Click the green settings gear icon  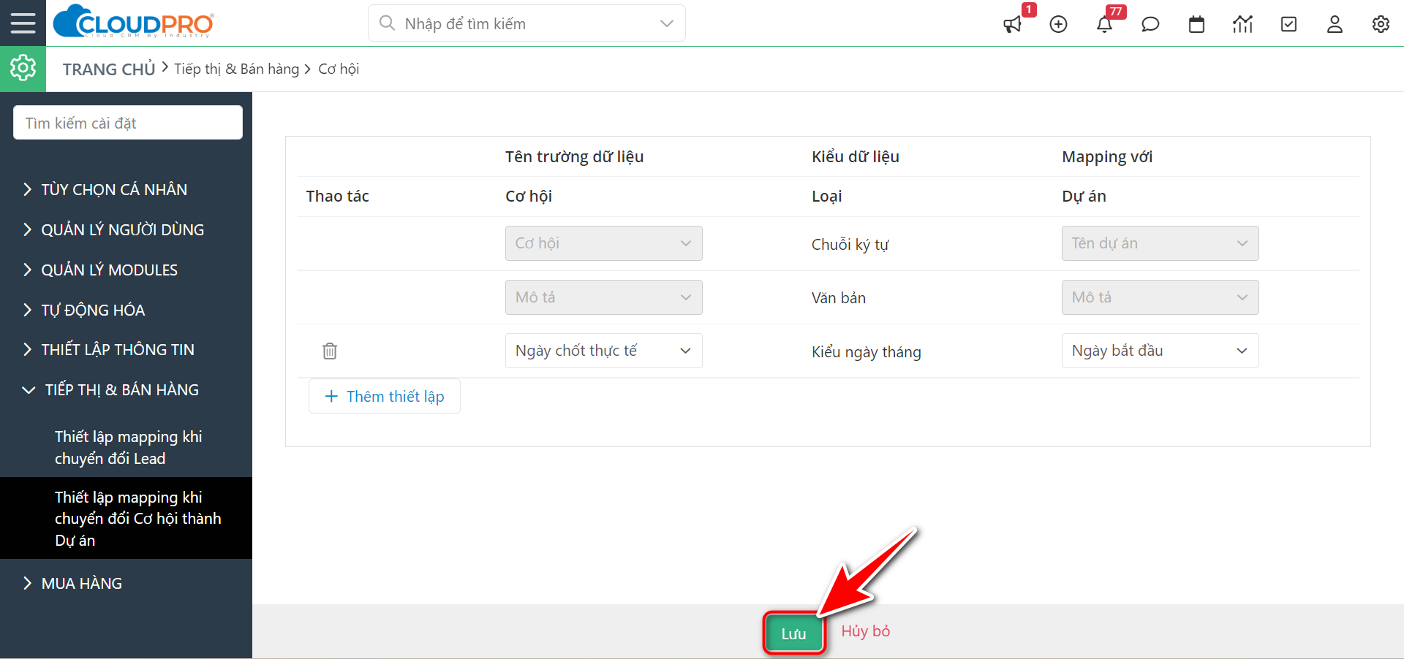[23, 69]
